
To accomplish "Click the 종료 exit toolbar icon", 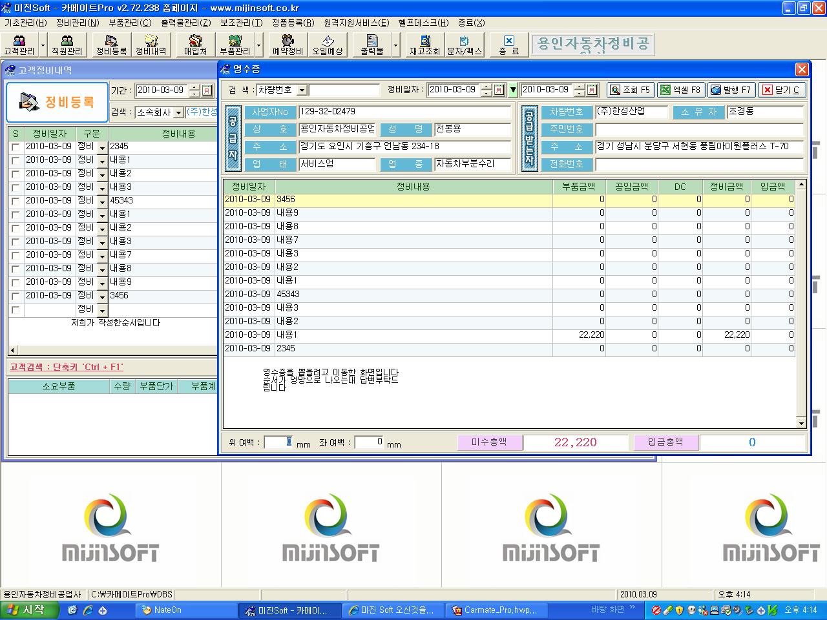I will [509, 45].
